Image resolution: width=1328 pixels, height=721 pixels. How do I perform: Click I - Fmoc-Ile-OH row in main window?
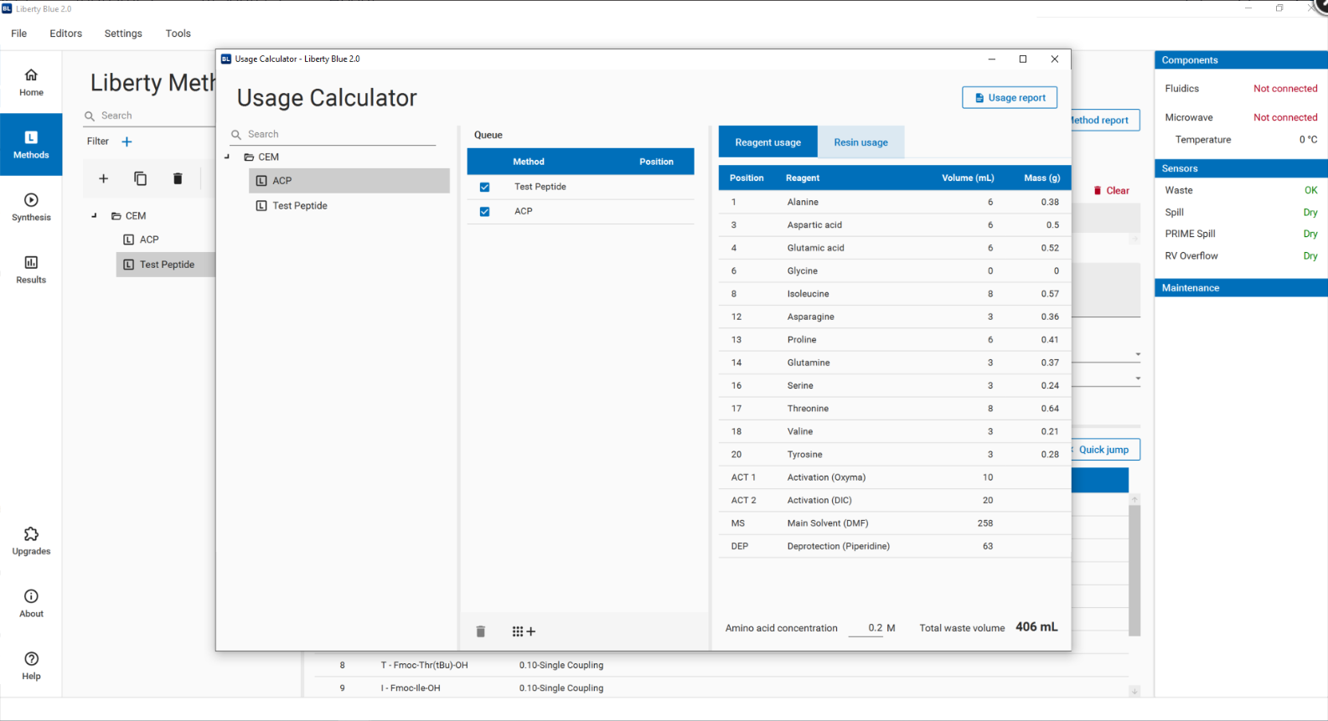(x=721, y=688)
